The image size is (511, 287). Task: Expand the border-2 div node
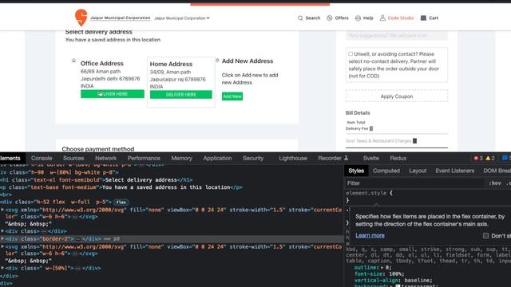2,239
